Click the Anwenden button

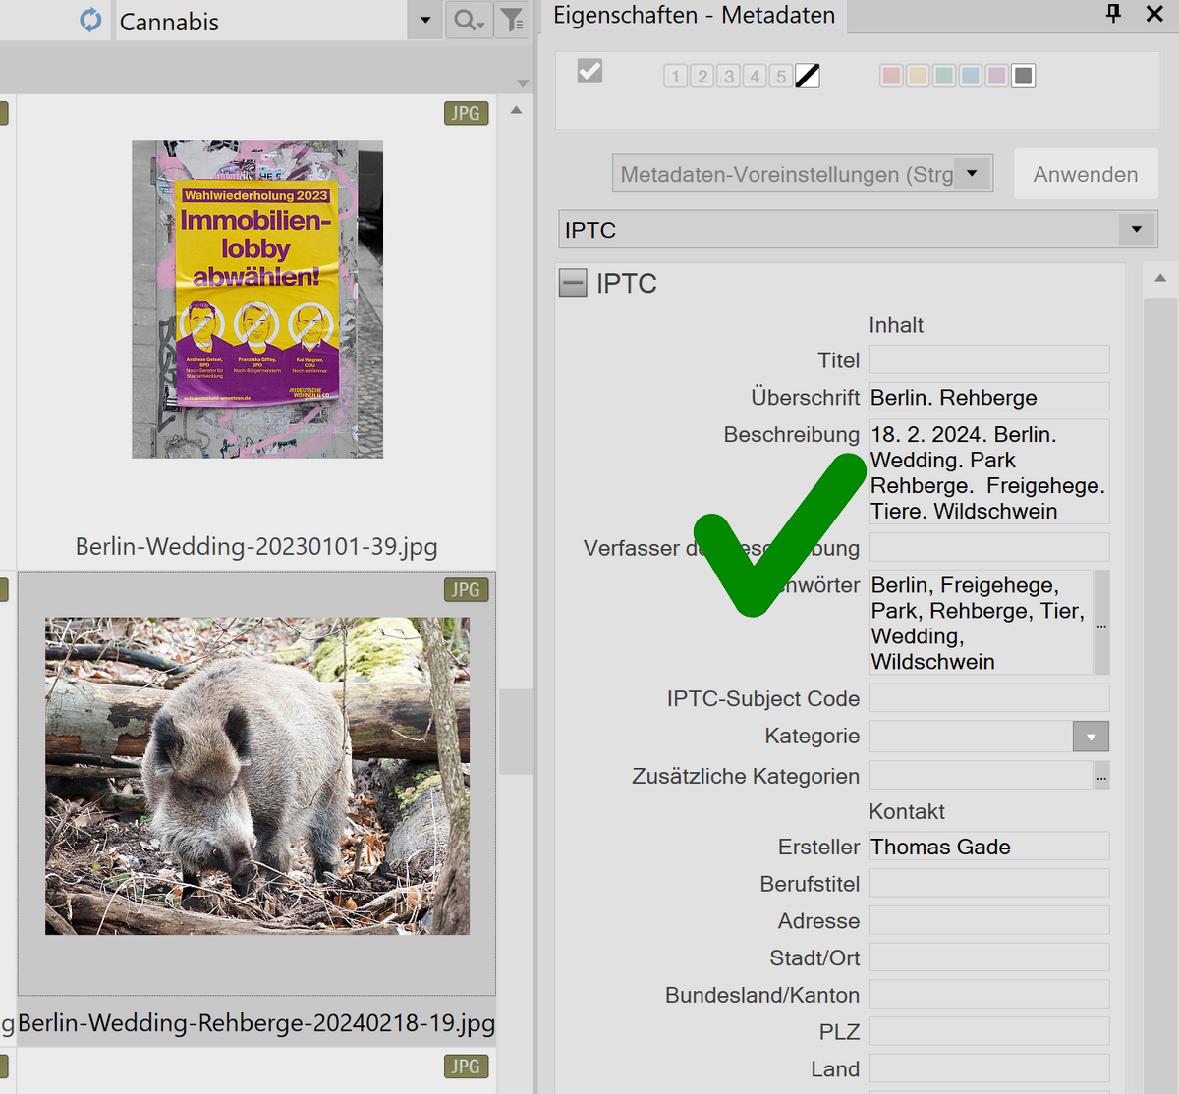tap(1086, 174)
